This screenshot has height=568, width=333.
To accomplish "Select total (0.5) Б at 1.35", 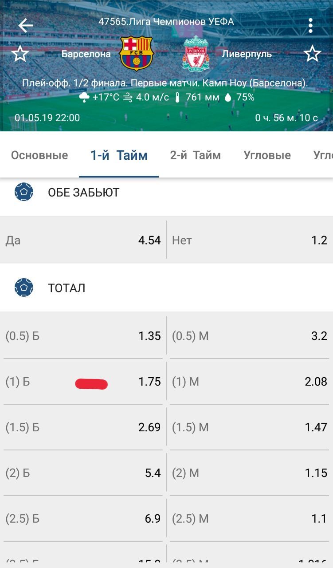I will pyautogui.click(x=83, y=336).
